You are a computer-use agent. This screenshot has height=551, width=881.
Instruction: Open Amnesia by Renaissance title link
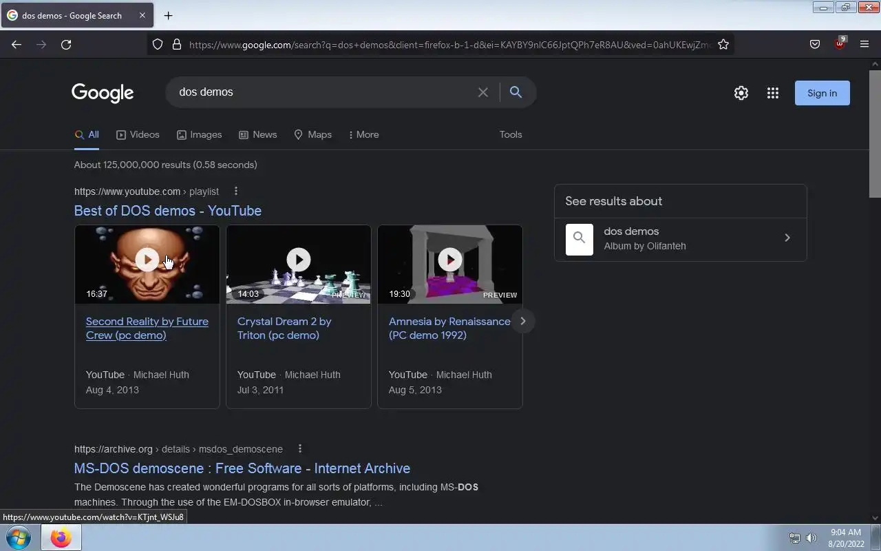[x=449, y=329]
